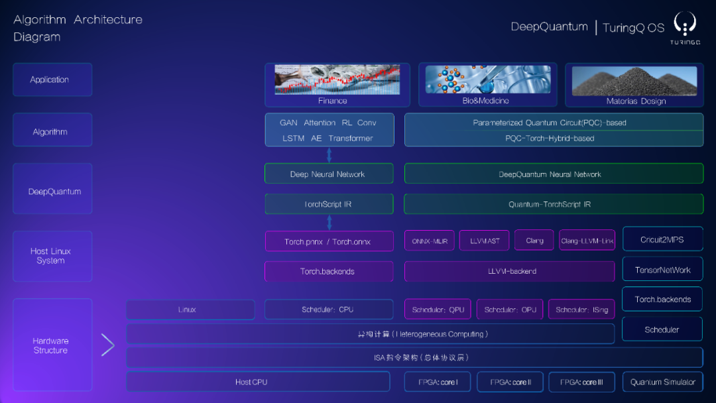Select the Scheduler: CPU block
The height and width of the screenshot is (403, 716).
point(329,310)
